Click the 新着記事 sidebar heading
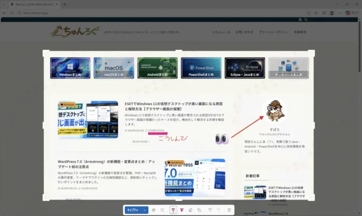362x216 pixels. [253, 176]
